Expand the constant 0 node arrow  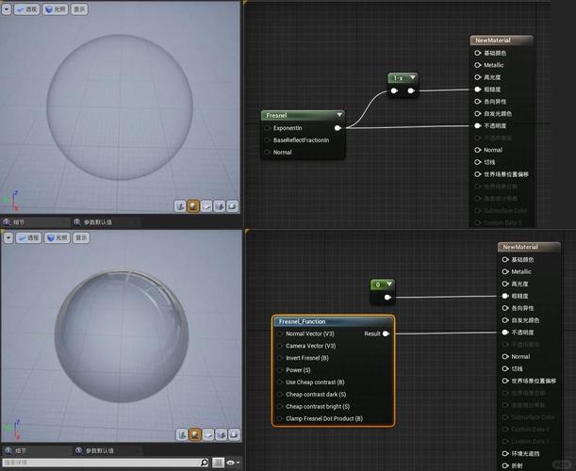[389, 284]
